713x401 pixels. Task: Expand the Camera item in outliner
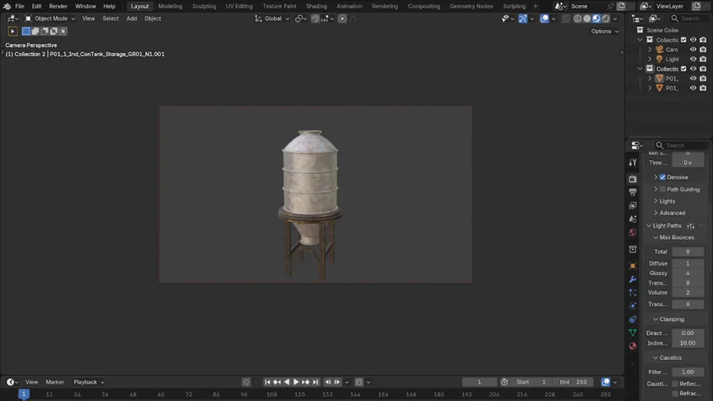click(650, 50)
